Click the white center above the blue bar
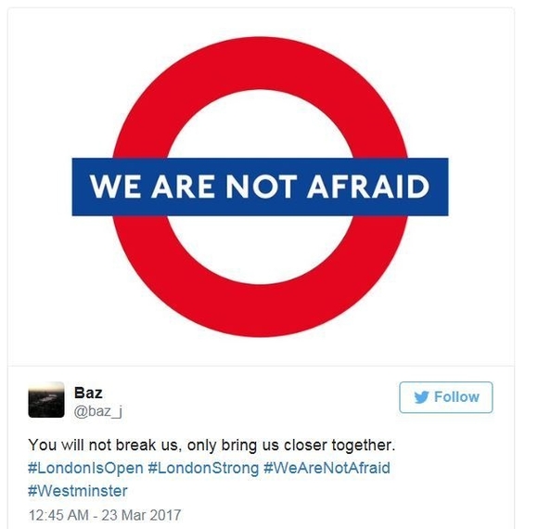 (260, 124)
